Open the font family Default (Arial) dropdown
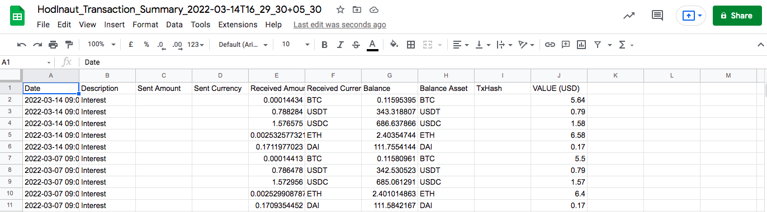 click(243, 45)
